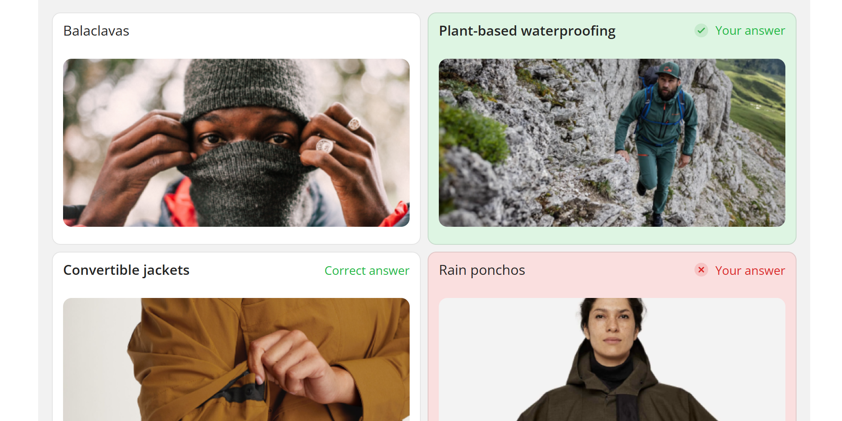Viewport: 842px width, 421px height.
Task: Open the mountain hiker photo
Action: (612, 143)
